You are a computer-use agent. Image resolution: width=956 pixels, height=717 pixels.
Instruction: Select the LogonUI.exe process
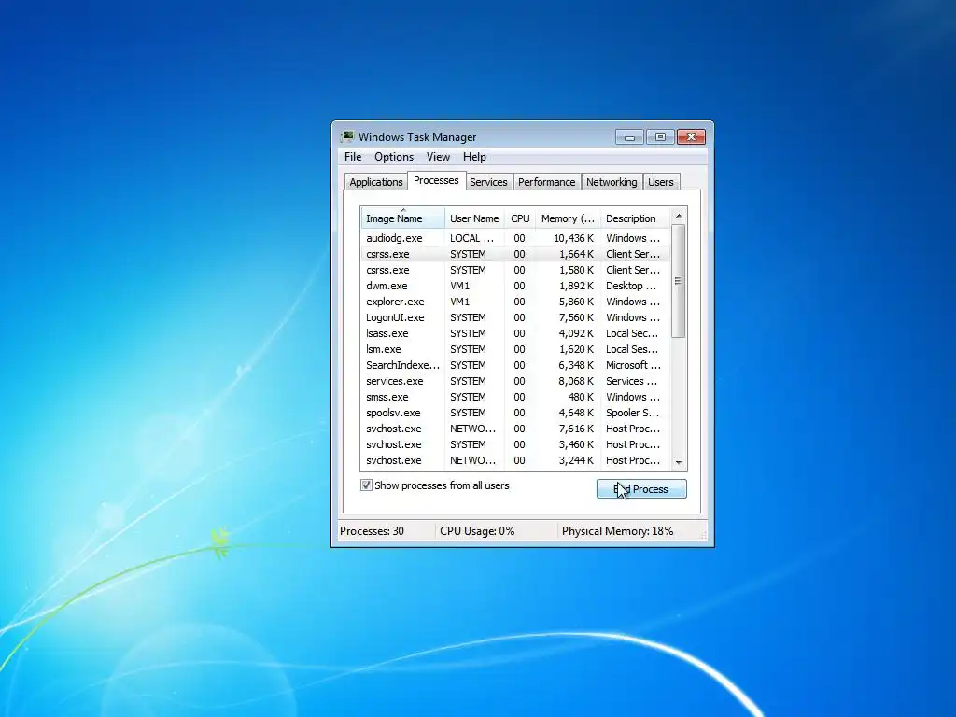pyautogui.click(x=515, y=317)
